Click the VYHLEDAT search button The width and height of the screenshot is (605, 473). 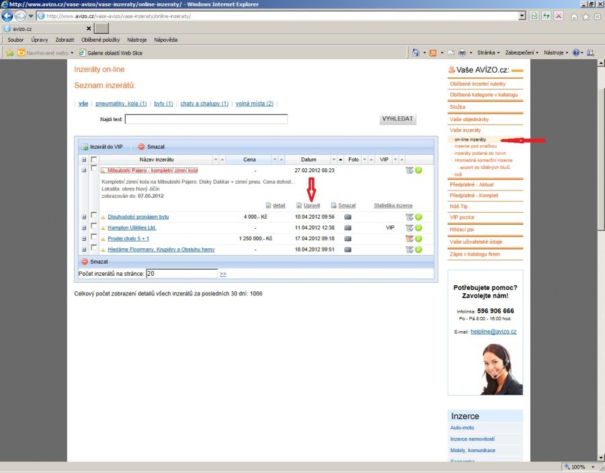pos(397,119)
